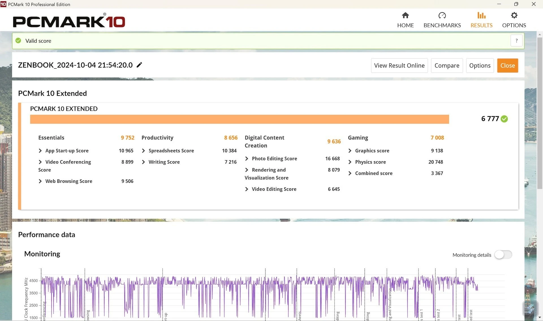Viewport: 543px width, 321px height.
Task: Click the Photo Editing value 16 668
Action: tap(332, 159)
